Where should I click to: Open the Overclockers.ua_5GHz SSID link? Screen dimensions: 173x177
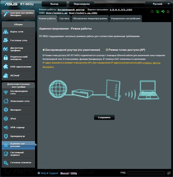pyautogui.click(x=83, y=13)
